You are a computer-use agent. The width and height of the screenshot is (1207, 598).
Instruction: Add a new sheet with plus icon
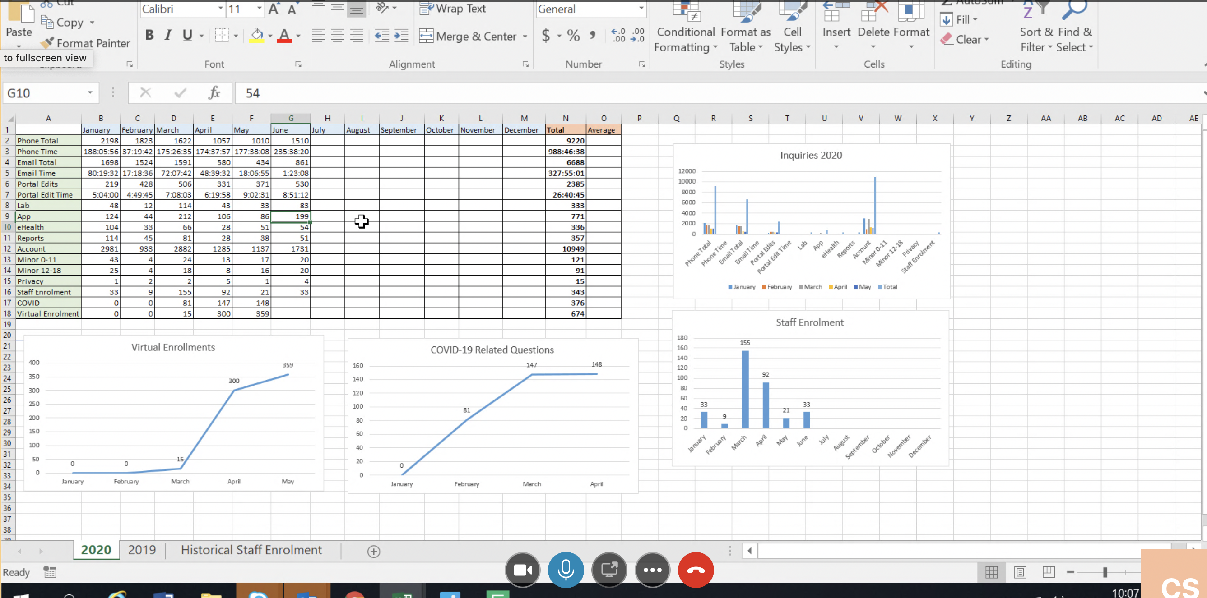click(x=373, y=551)
